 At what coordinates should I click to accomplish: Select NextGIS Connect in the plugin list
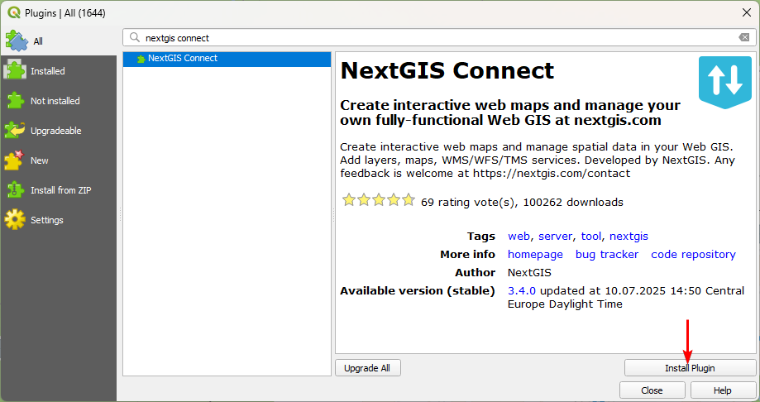182,59
